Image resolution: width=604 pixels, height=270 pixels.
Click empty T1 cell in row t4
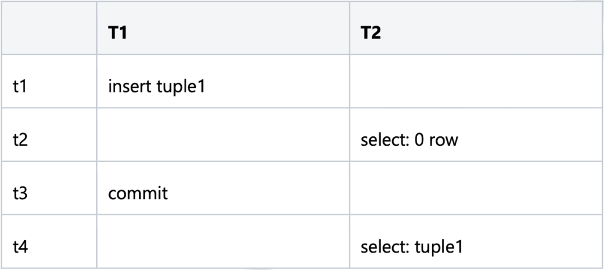[x=223, y=241]
